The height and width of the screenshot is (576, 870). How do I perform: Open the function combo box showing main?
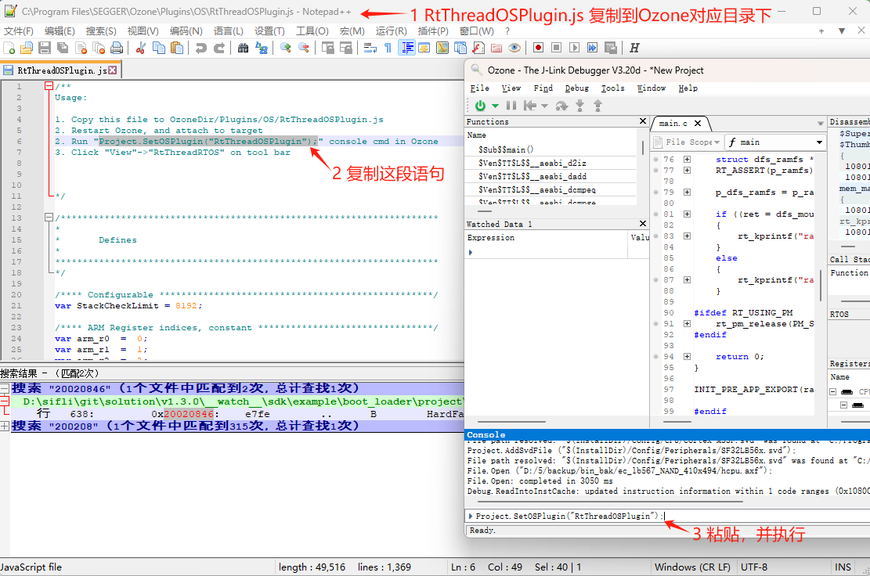pos(775,142)
